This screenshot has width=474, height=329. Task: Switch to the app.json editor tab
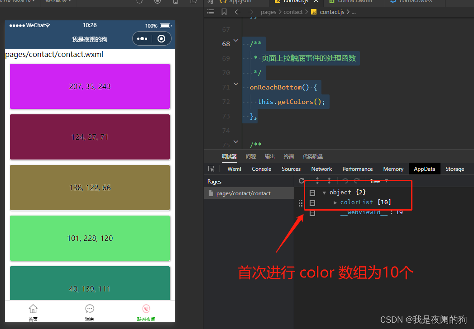[236, 1]
